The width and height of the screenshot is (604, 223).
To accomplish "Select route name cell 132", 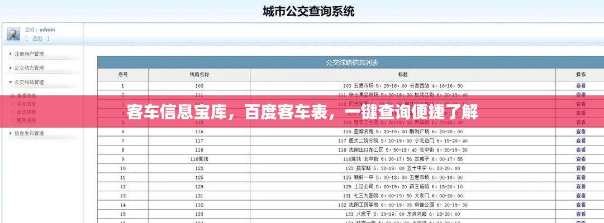I will 199,205.
